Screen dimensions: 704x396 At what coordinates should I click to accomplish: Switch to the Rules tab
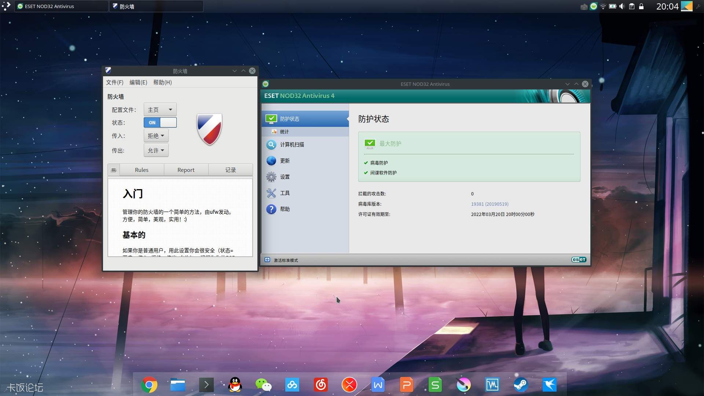[x=142, y=170]
